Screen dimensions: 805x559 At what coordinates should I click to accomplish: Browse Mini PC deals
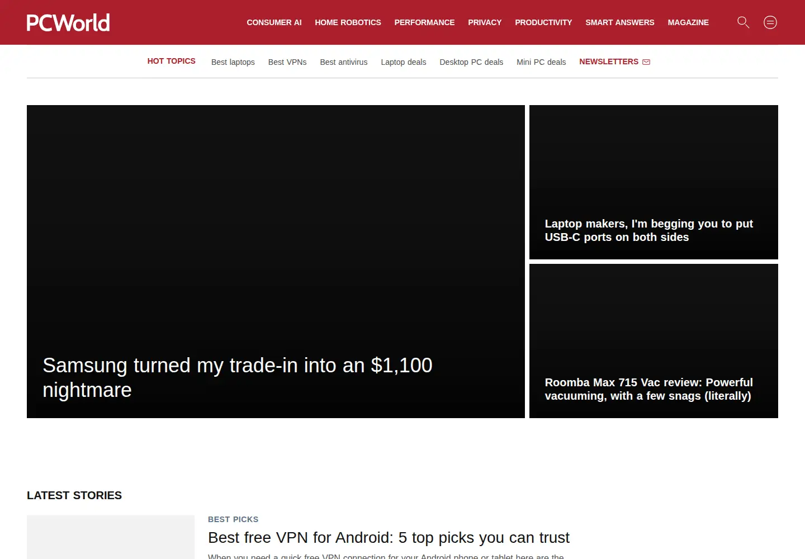tap(541, 62)
